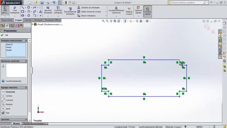227x128 pixels.
Task: Click Simetría de entidades mirror tool
Action: [89, 7]
